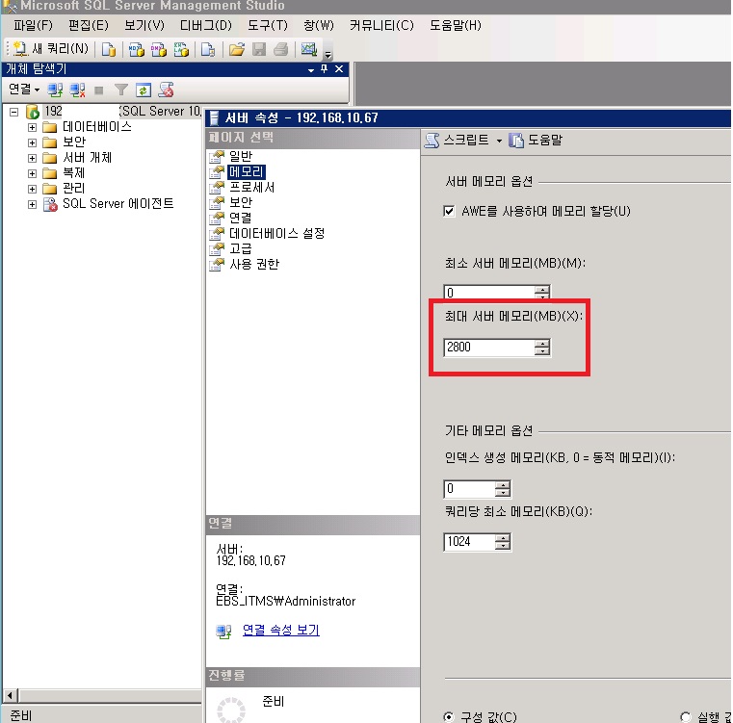Click the Object Explorer scroll left arrow
This screenshot has width=733, height=723.
coord(10,695)
